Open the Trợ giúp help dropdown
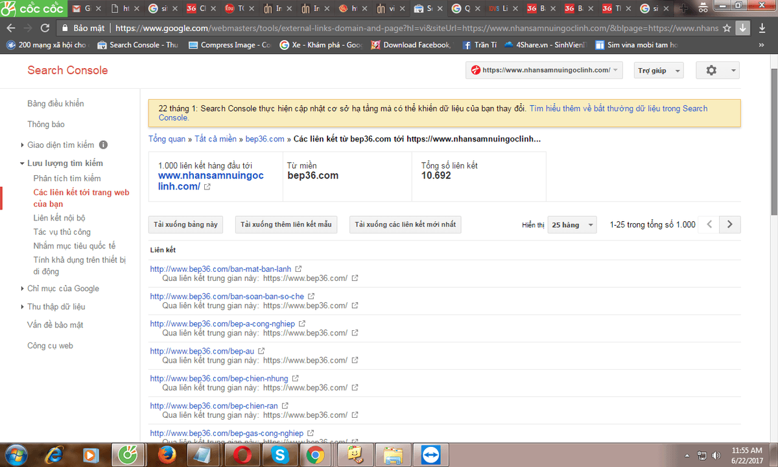 [659, 71]
